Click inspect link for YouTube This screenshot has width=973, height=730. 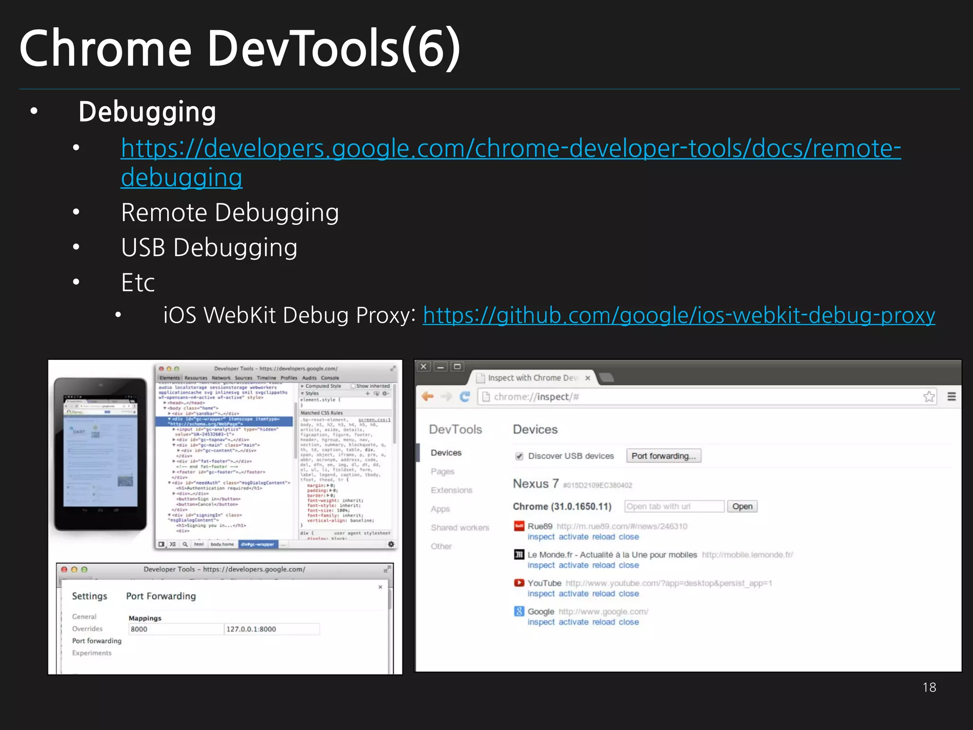541,594
